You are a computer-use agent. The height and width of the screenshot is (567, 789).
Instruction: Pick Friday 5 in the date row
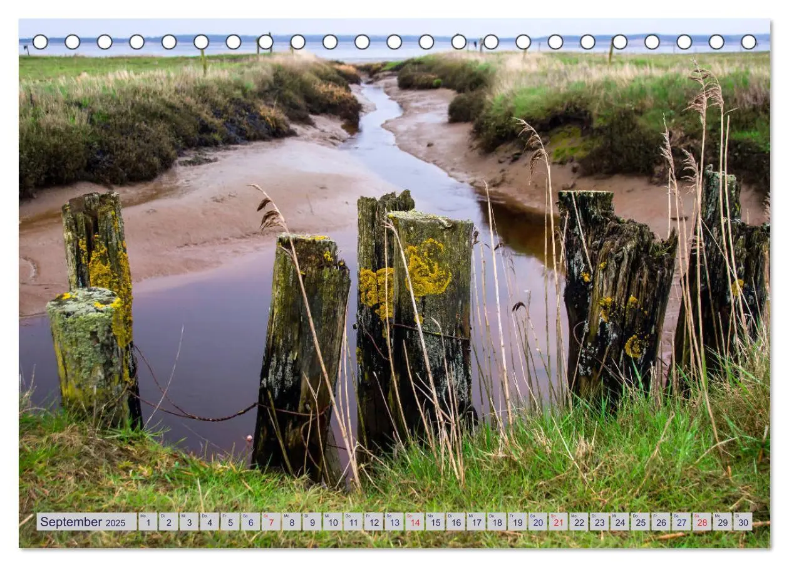(230, 522)
